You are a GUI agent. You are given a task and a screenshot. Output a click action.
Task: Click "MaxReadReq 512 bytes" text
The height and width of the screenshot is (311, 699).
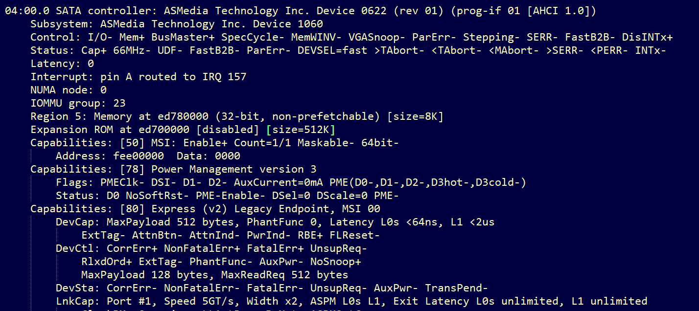pos(284,275)
